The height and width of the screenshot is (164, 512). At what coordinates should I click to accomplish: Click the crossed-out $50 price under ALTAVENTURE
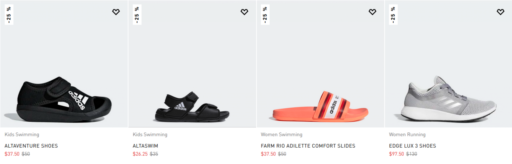[x=26, y=154]
